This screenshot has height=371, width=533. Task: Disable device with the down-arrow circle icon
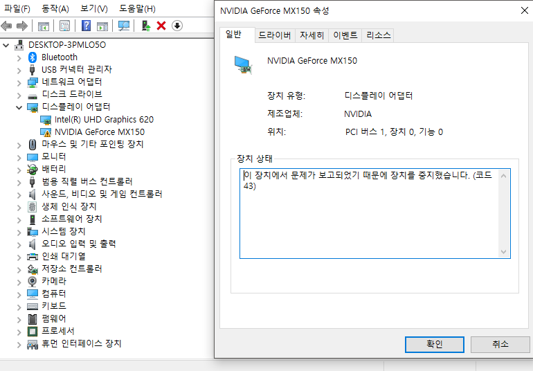click(177, 26)
